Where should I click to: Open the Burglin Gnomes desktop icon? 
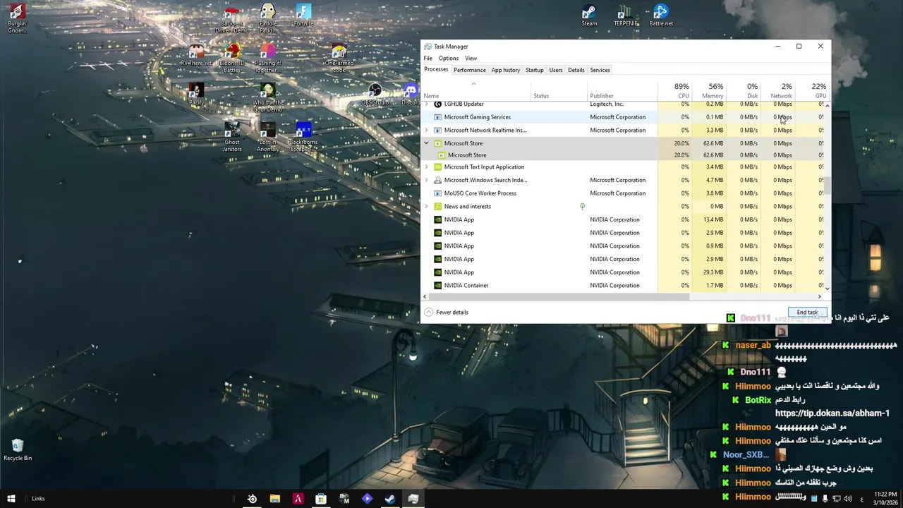click(17, 19)
